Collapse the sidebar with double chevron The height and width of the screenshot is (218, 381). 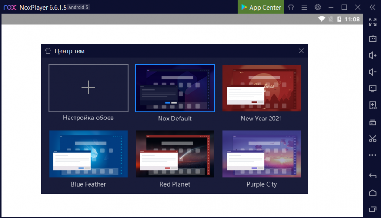point(372,7)
